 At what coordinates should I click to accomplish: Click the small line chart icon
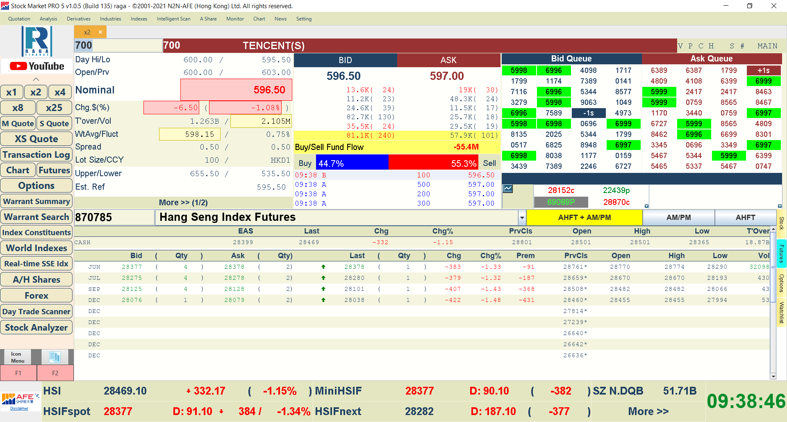pyautogui.click(x=508, y=188)
